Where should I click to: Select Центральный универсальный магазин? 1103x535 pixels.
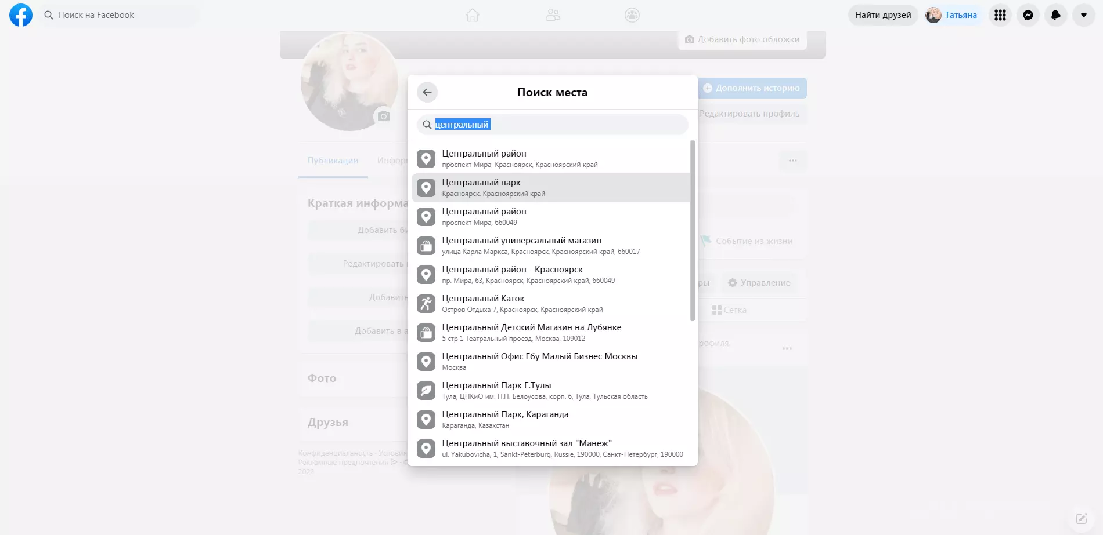(551, 246)
